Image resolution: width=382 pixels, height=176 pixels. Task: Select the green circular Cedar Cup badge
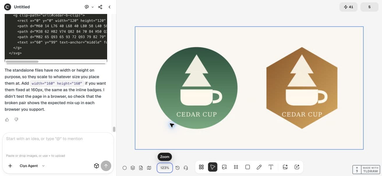coord(197,88)
